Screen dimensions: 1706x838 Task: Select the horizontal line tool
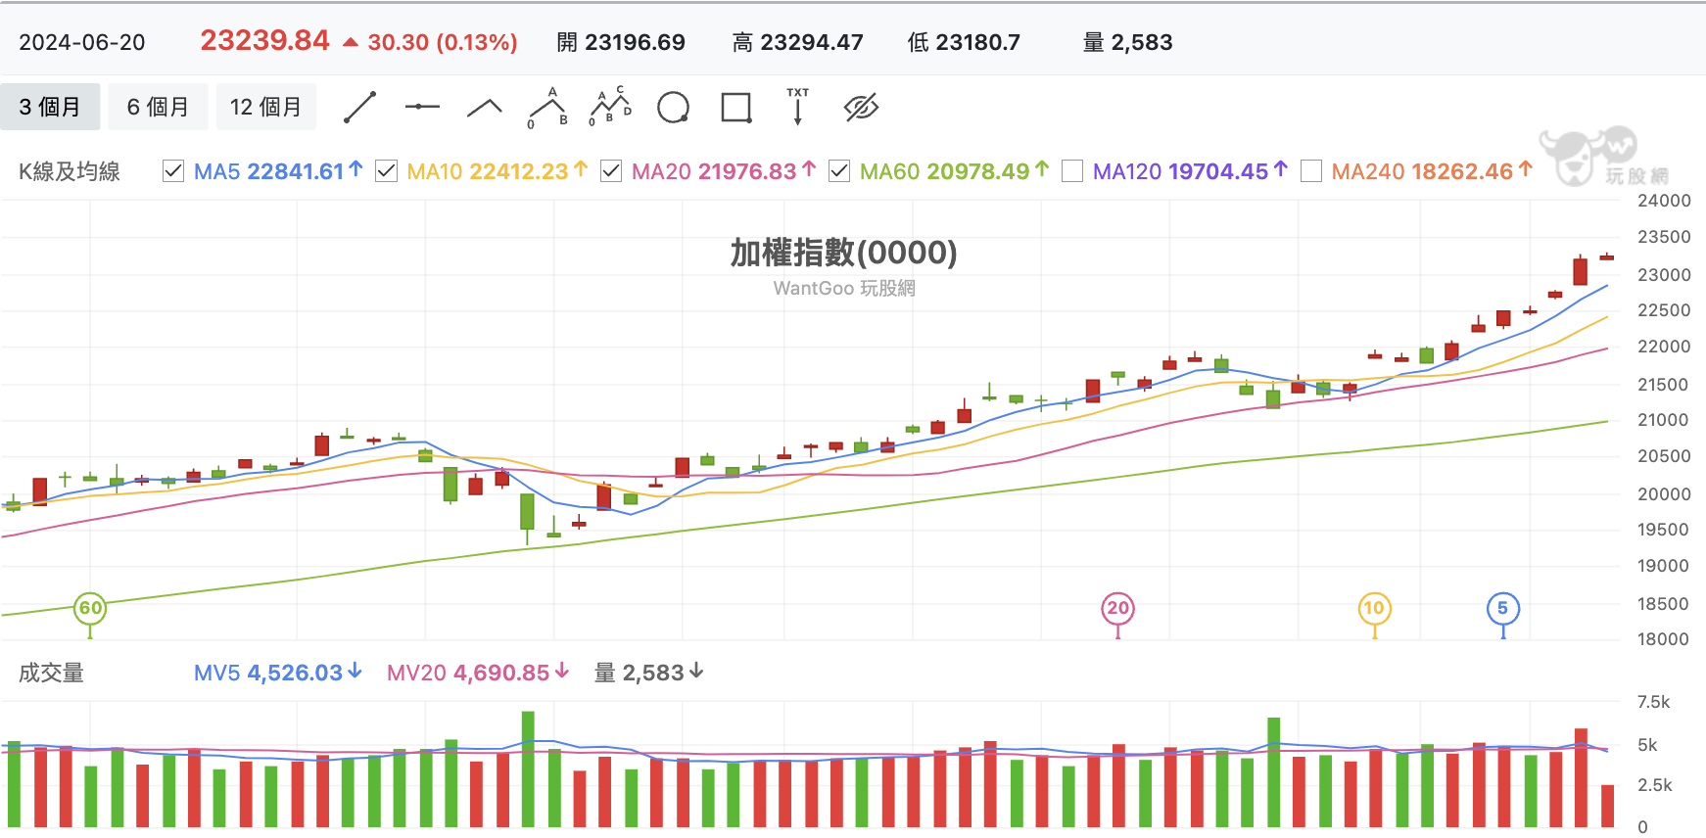(x=422, y=107)
